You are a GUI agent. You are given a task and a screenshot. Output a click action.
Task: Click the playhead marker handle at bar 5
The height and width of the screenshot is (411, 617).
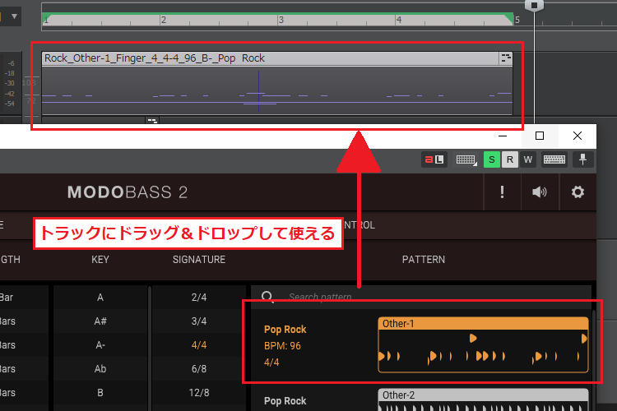(534, 5)
